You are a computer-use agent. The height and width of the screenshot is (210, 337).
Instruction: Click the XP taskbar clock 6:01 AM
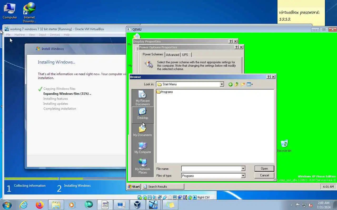[328, 187]
